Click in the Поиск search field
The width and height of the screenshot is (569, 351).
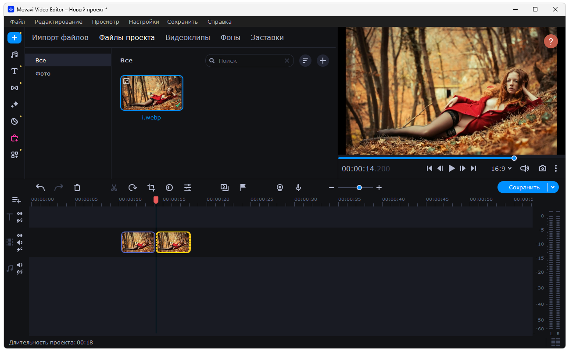click(250, 61)
